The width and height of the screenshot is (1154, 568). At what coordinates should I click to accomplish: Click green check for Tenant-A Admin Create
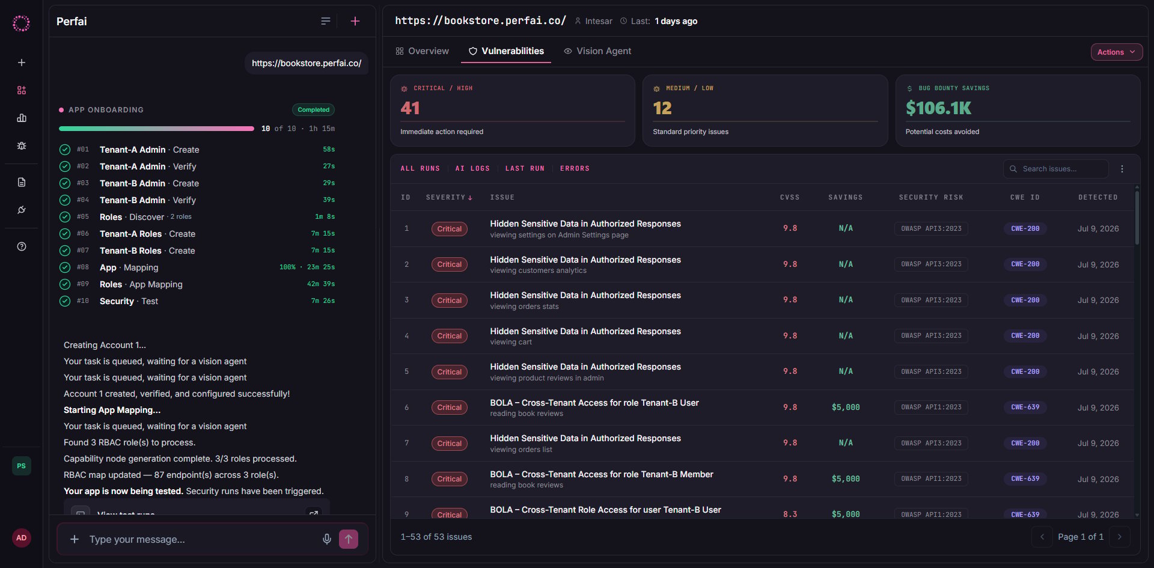(x=65, y=150)
